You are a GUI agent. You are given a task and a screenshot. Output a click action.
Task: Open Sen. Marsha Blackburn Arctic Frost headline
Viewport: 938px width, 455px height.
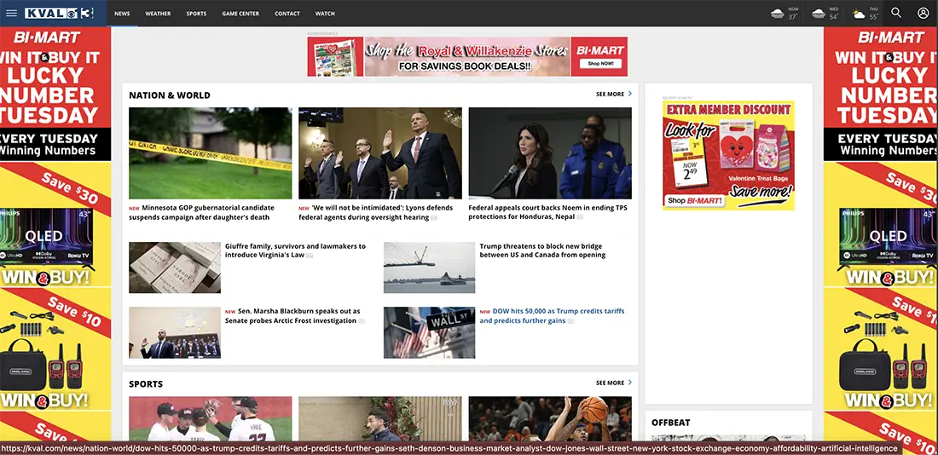click(292, 316)
